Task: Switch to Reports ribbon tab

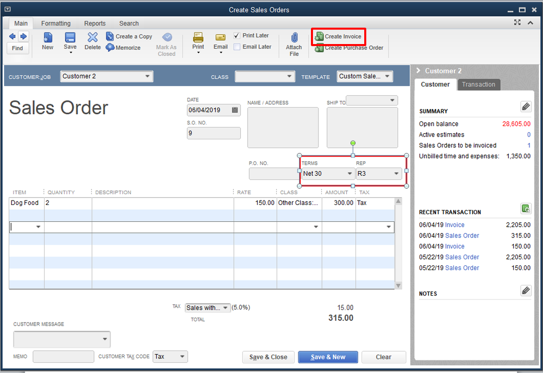Action: click(95, 23)
